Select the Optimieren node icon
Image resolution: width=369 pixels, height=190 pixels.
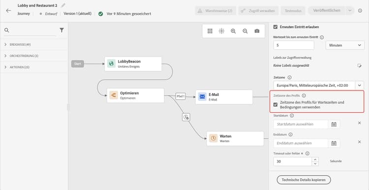[x=114, y=95]
